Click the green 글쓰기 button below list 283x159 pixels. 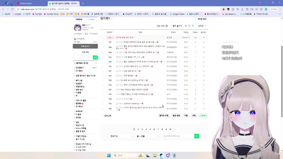tap(203, 116)
